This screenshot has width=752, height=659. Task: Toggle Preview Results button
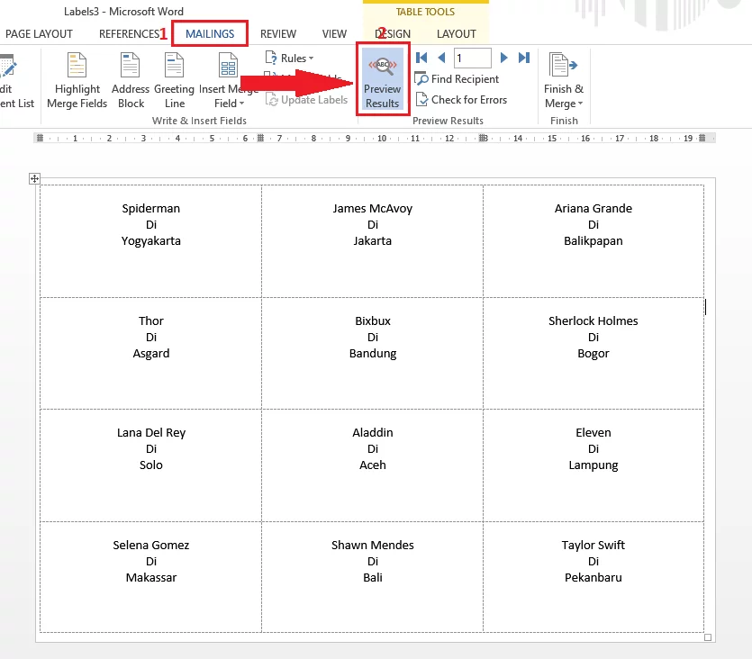382,79
